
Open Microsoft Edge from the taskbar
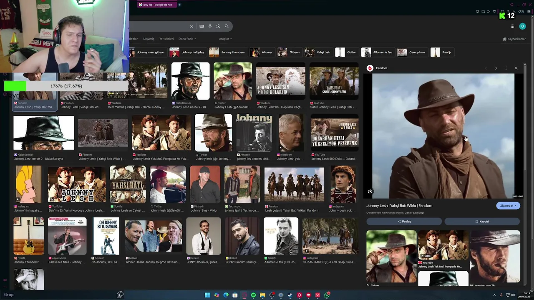tap(226, 295)
